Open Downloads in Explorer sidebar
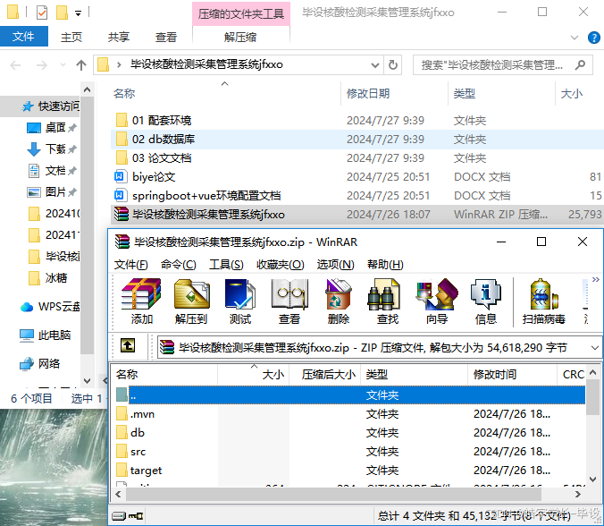 52,148
